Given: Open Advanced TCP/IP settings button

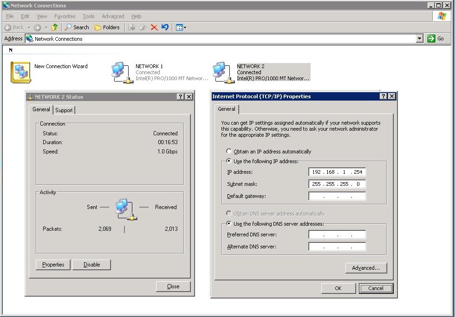Looking at the screenshot, I should coord(366,268).
